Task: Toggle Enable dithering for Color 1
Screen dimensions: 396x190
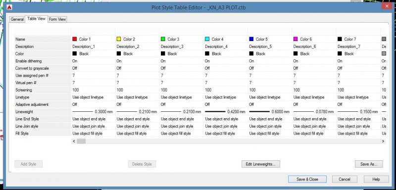Action: (x=93, y=61)
